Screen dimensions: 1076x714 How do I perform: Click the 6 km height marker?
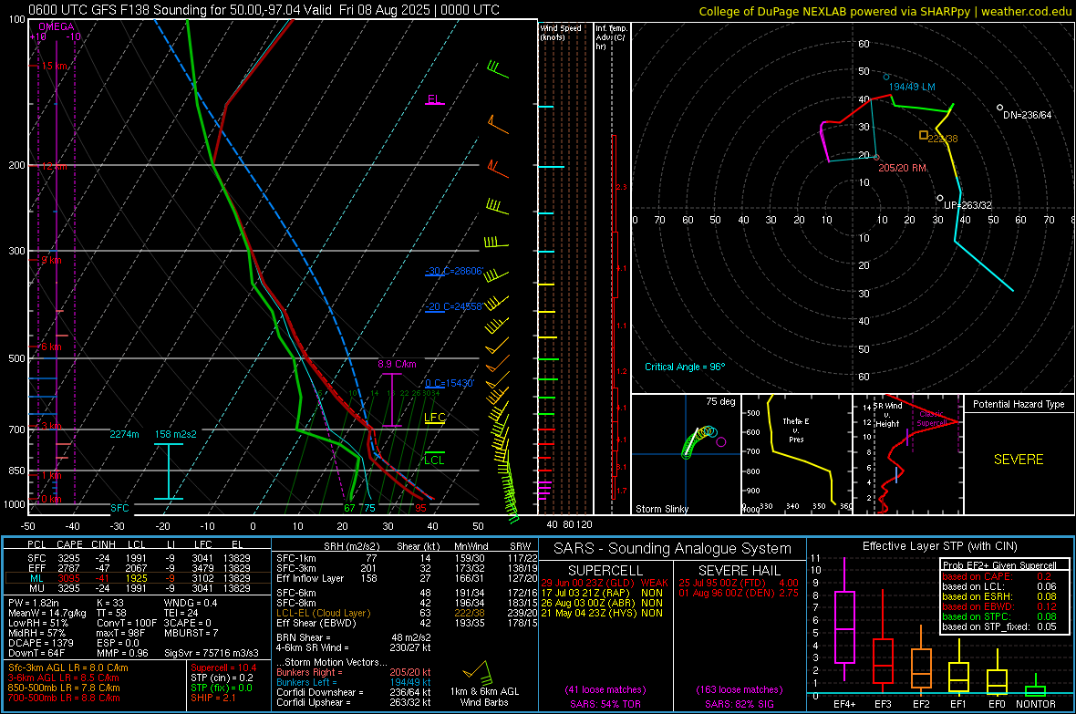coord(51,347)
